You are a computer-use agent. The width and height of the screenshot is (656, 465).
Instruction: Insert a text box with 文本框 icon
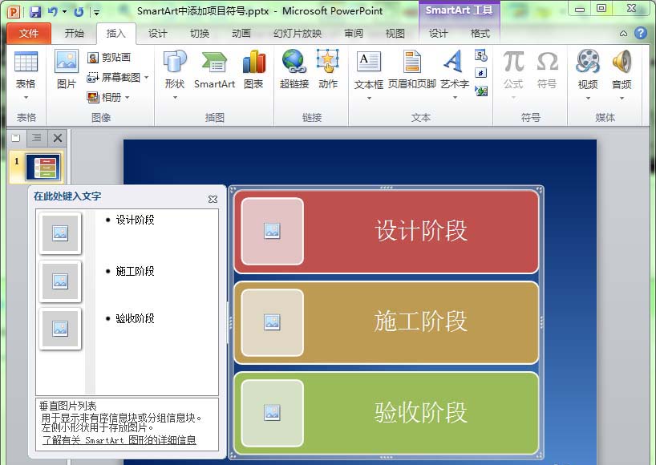pos(369,62)
